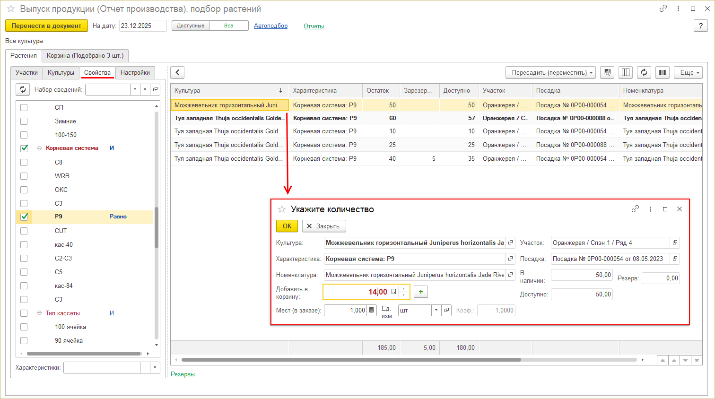This screenshot has height=399, width=715.
Task: Click green plus to add to basket
Action: pyautogui.click(x=420, y=292)
